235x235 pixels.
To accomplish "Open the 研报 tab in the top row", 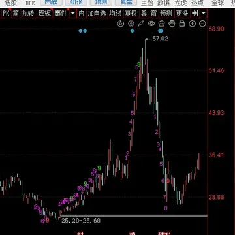I will tap(76, 3).
